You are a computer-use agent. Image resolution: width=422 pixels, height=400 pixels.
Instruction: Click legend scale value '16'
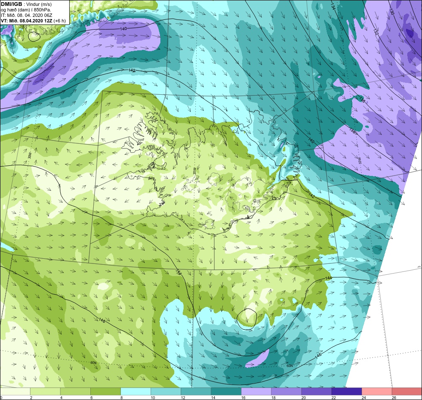(243, 397)
